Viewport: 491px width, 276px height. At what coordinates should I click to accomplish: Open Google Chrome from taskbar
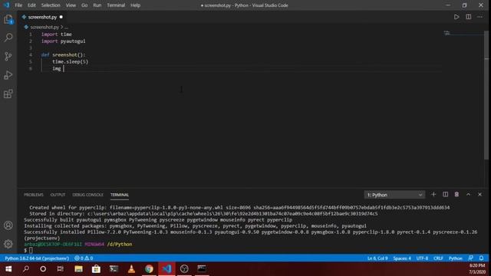[x=149, y=269]
